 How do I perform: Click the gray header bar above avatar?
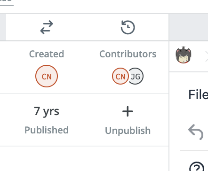pos(189,27)
